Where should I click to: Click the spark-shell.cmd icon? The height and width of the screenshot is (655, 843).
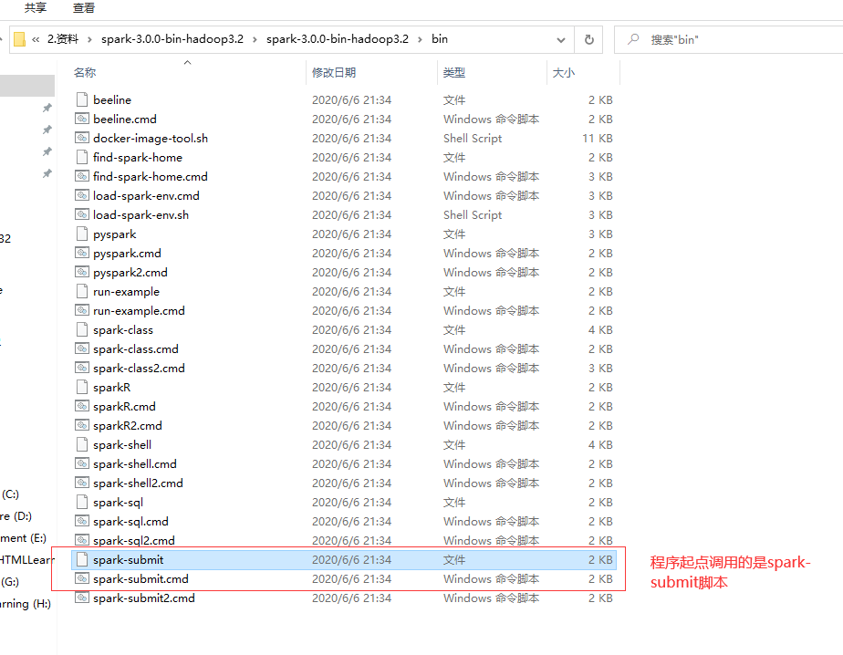82,463
